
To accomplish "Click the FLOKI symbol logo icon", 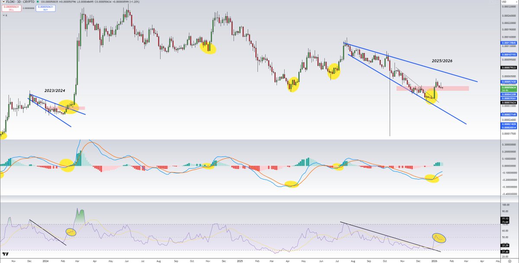I will (x=3, y=2).
